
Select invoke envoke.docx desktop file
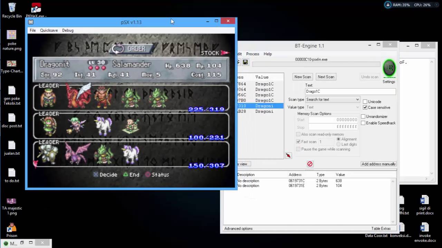tap(425, 232)
